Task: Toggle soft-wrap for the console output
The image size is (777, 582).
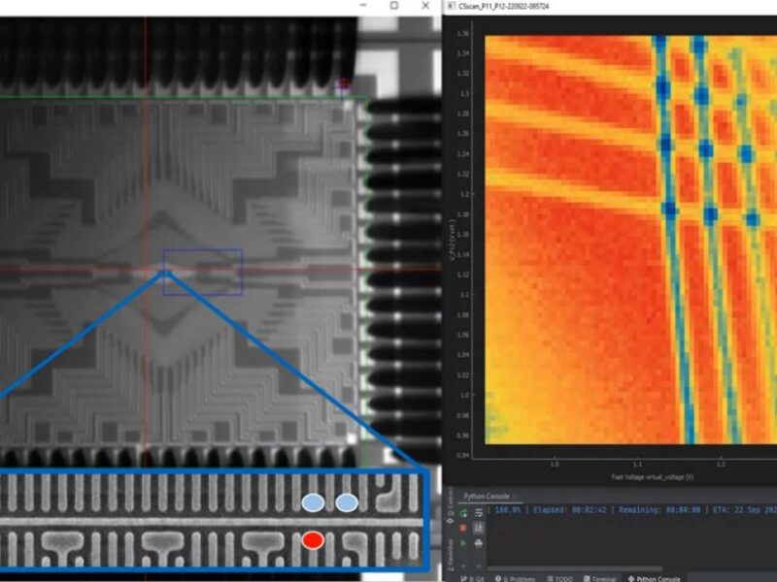Action: [x=477, y=512]
